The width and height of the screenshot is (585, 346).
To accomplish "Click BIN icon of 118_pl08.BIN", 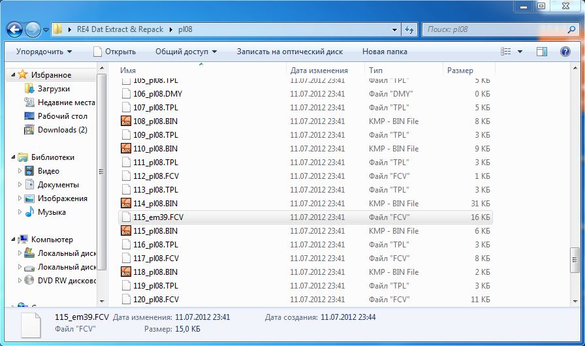I will click(126, 272).
